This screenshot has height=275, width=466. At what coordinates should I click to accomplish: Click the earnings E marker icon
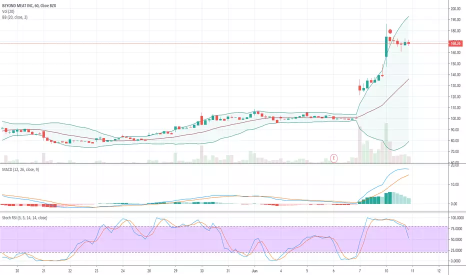pos(333,158)
